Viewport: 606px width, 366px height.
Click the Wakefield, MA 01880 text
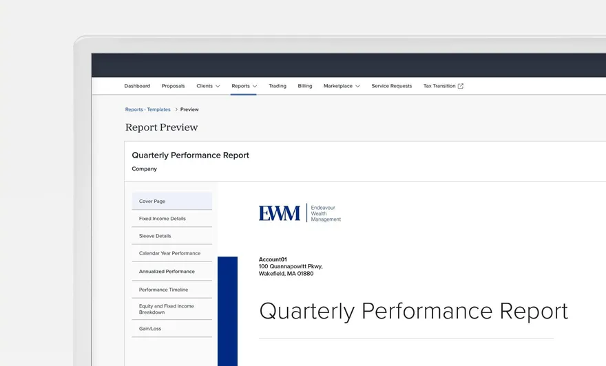click(x=286, y=274)
